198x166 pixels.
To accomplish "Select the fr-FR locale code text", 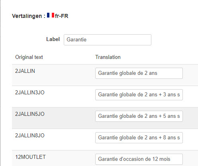I will point(62,16).
